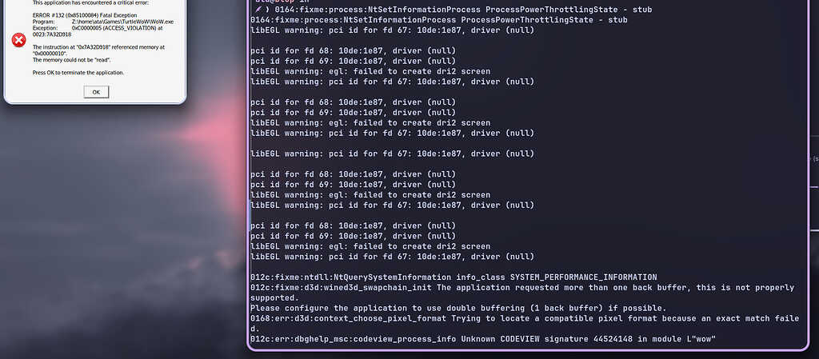
Task: Click OK to terminate the application
Action: pos(96,92)
